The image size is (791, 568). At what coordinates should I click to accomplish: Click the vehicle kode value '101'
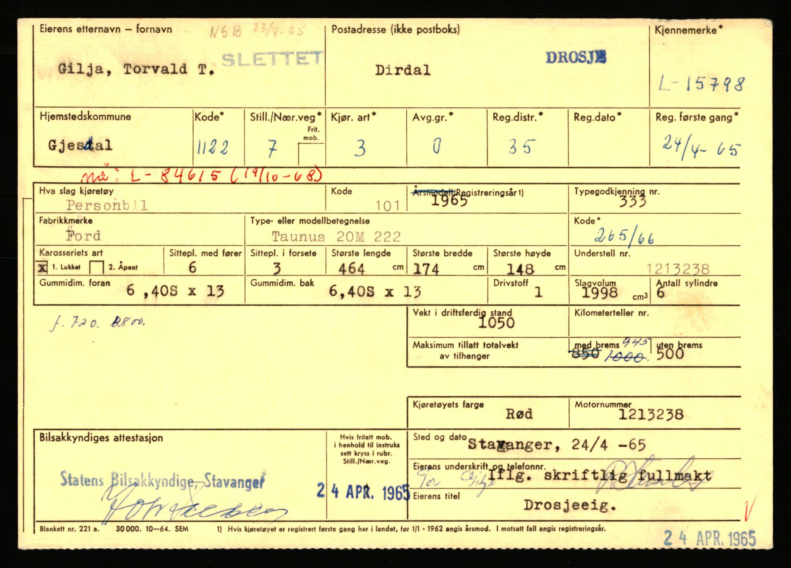pos(388,206)
